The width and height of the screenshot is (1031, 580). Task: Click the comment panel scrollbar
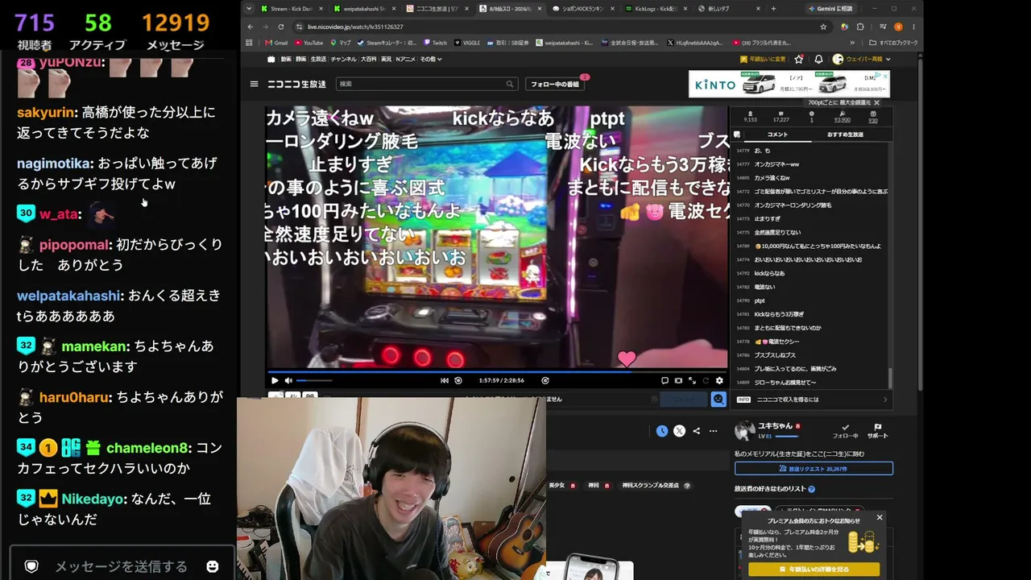[x=890, y=377]
